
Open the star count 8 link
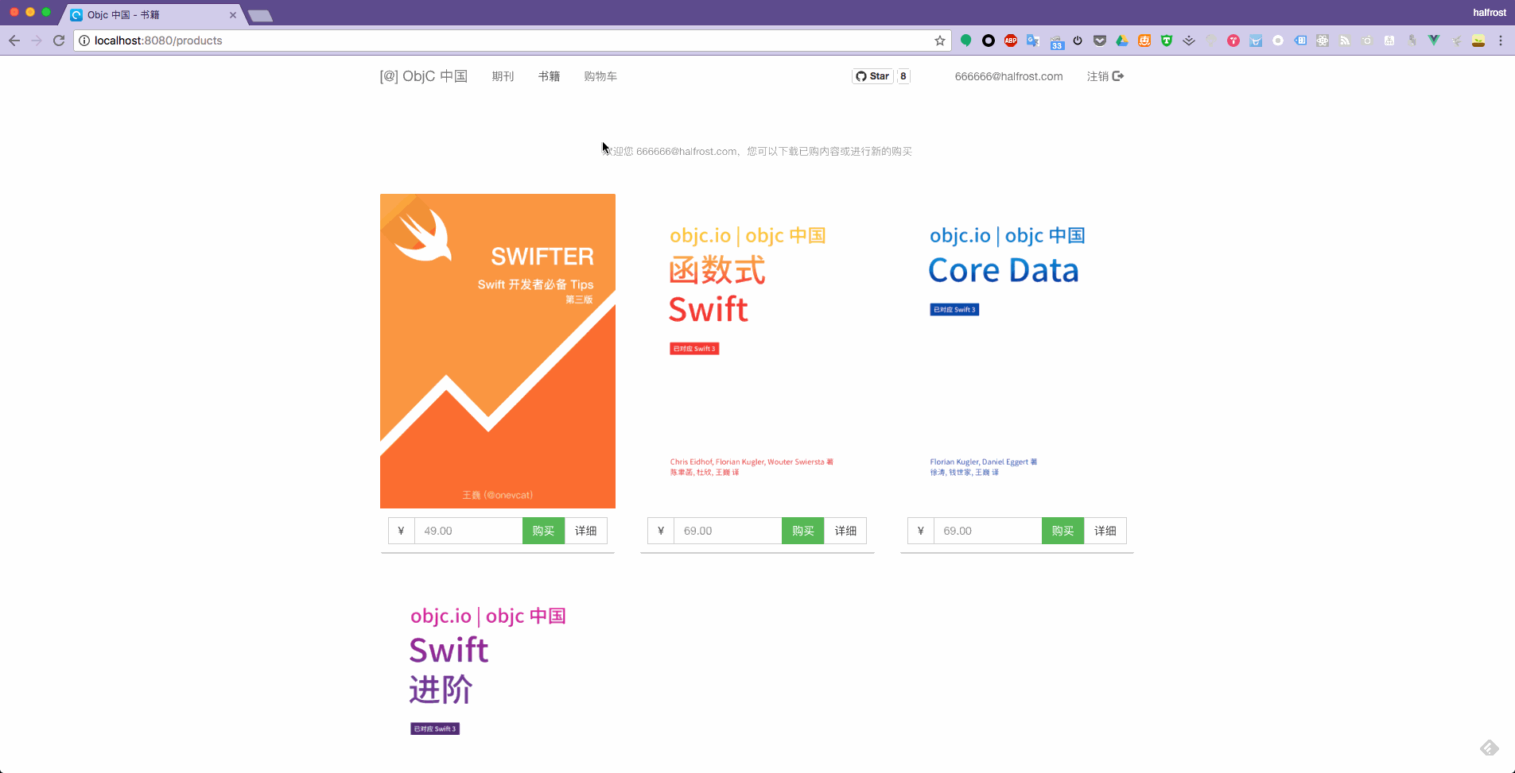(x=903, y=76)
